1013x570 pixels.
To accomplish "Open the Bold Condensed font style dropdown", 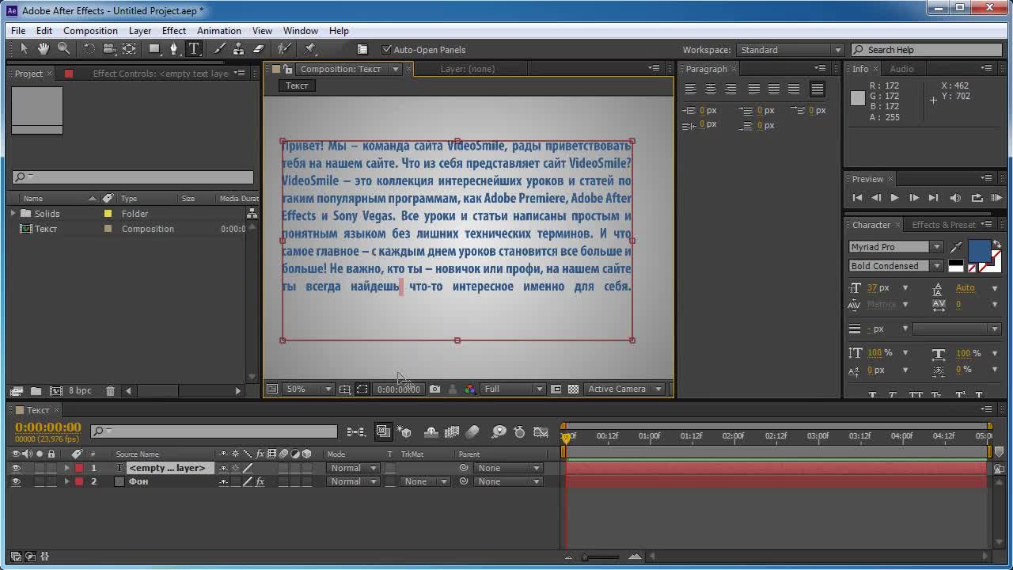I will tap(896, 266).
